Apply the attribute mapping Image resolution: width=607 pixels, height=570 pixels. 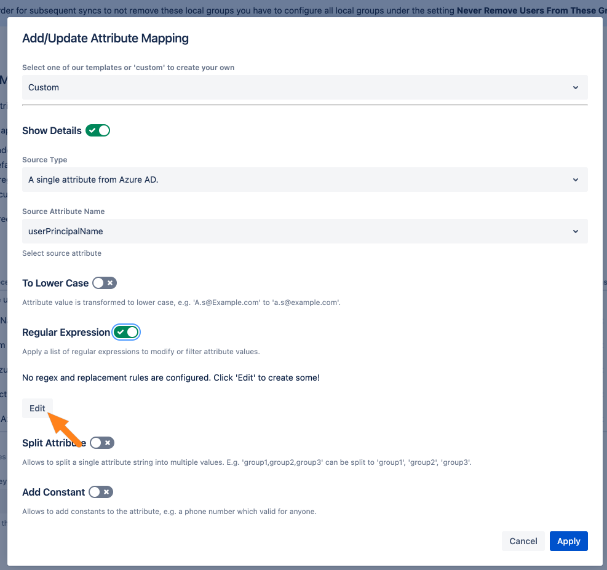[x=568, y=541]
